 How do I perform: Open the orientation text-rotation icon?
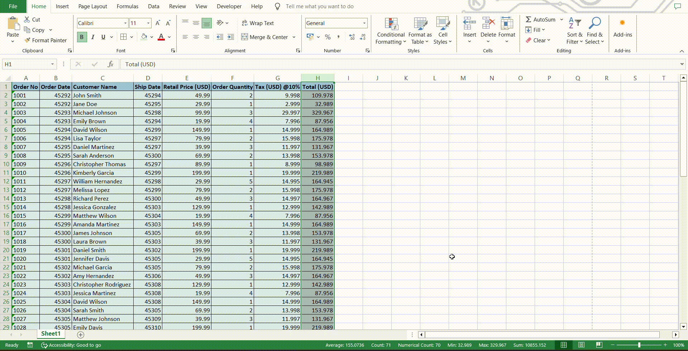click(220, 23)
